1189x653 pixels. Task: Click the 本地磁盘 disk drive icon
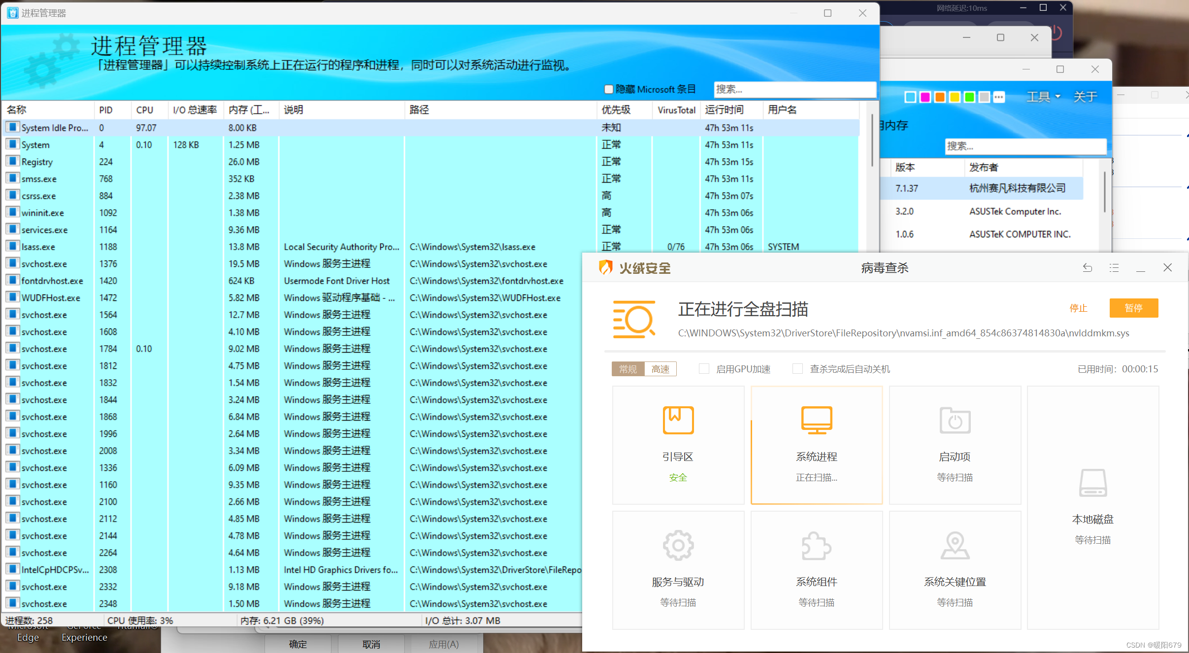[x=1092, y=483]
